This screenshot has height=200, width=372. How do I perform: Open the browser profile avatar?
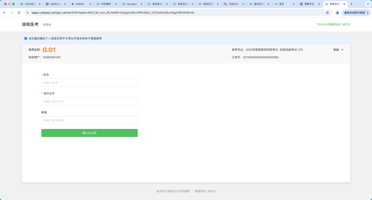point(337,12)
